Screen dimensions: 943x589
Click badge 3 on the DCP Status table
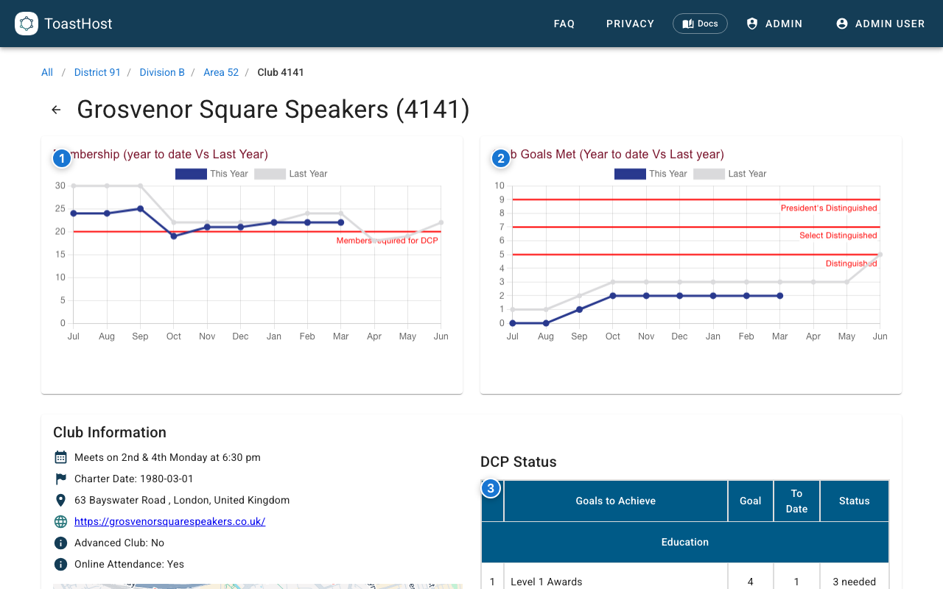tap(491, 487)
